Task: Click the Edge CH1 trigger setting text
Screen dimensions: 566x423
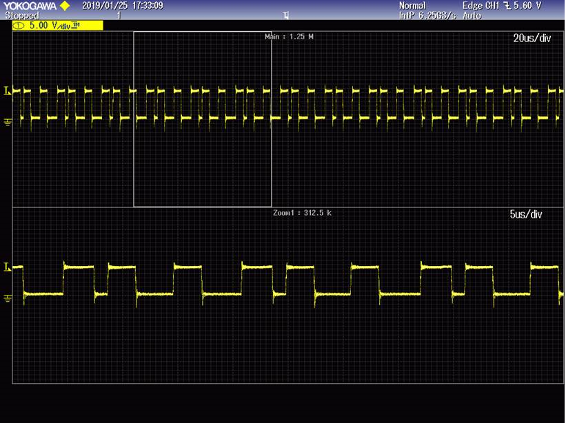Action: point(481,6)
